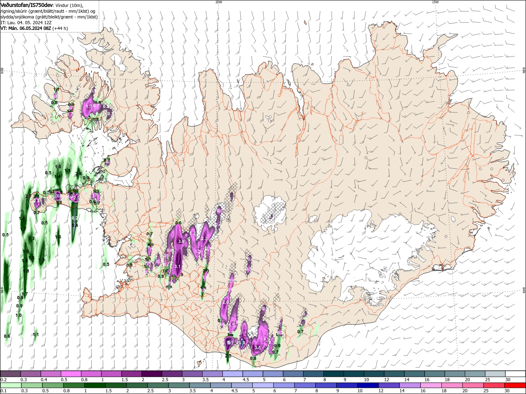Pick the crimson 25–30 rain legend swatch

click(494, 385)
